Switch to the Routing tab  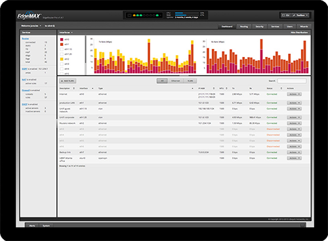tap(244, 27)
